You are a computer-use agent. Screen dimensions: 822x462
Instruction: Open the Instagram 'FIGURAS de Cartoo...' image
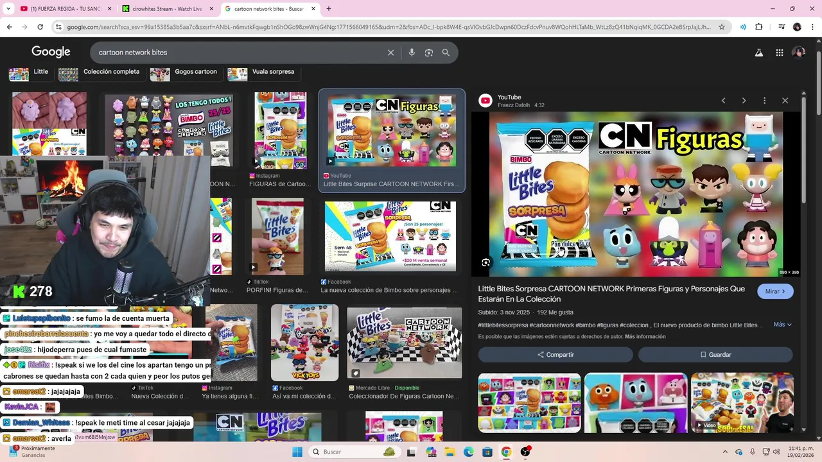pos(280,130)
